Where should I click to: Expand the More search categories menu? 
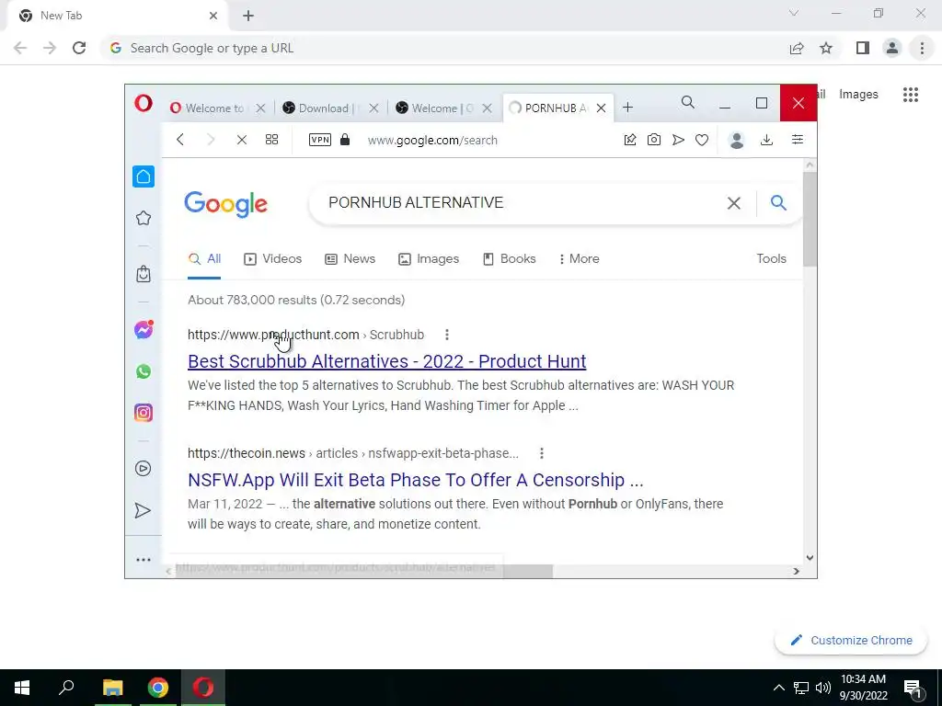click(580, 258)
